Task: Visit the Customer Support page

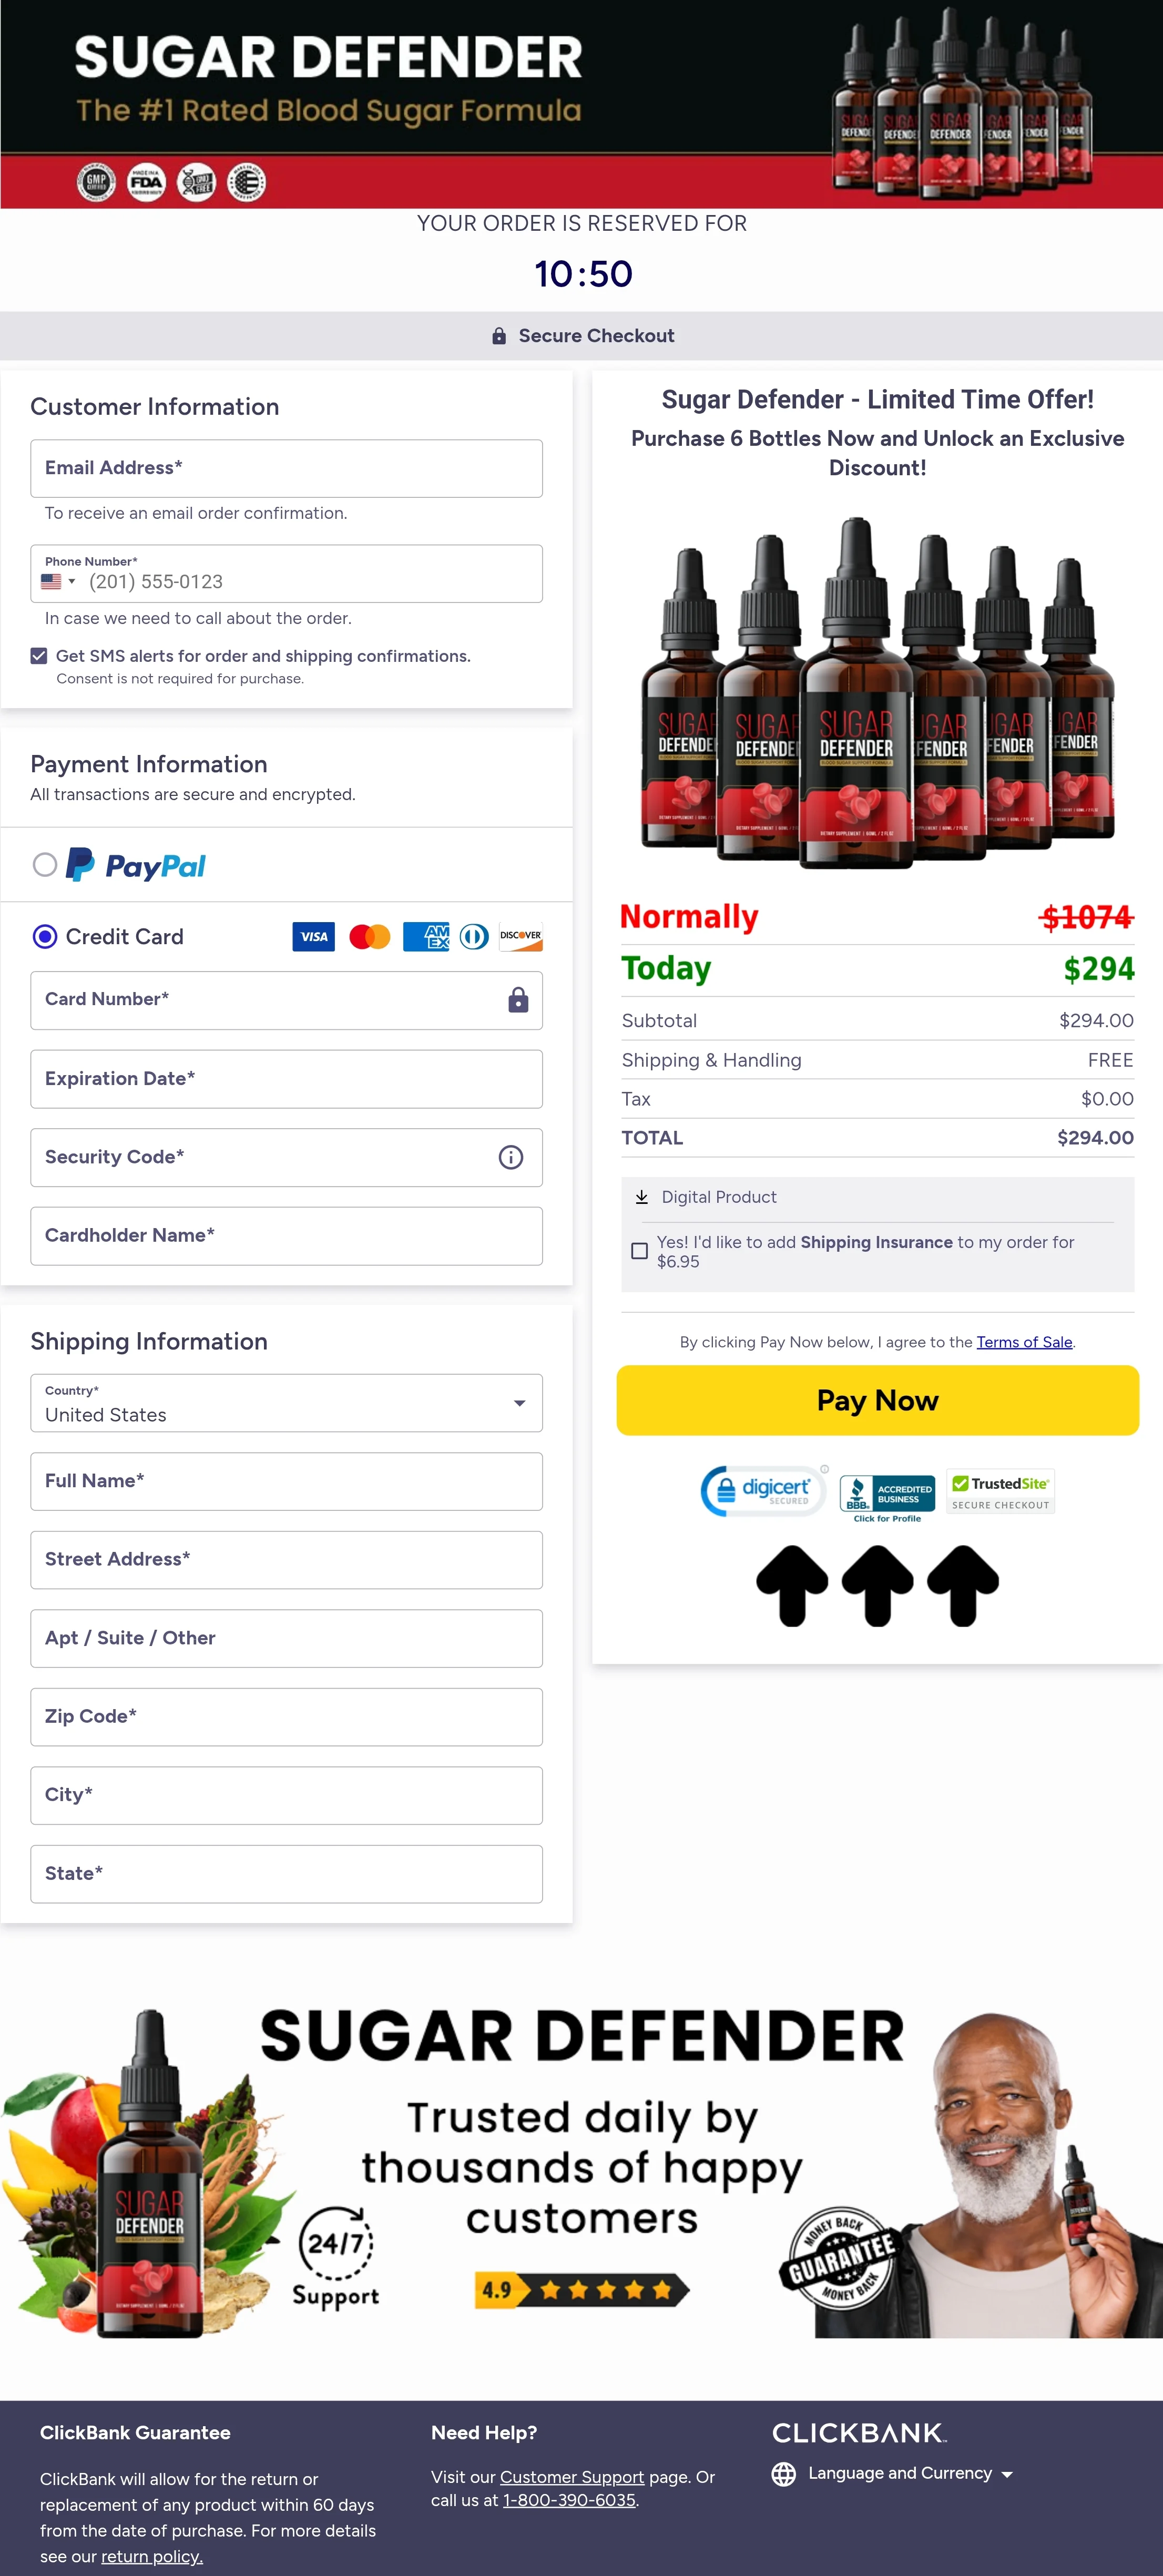Action: tap(572, 2477)
